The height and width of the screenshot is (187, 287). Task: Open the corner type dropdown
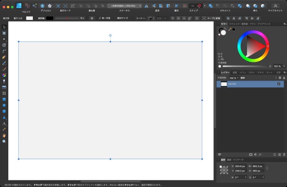pos(151,18)
